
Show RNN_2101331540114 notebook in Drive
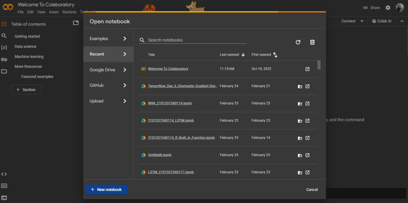click(300, 104)
